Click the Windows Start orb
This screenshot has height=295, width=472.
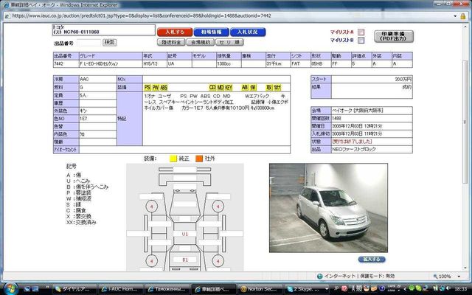pos(10,288)
